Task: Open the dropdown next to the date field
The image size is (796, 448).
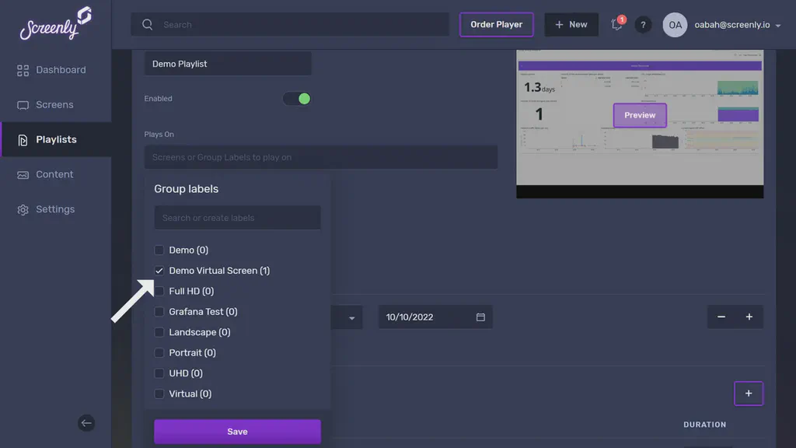Action: pos(351,317)
